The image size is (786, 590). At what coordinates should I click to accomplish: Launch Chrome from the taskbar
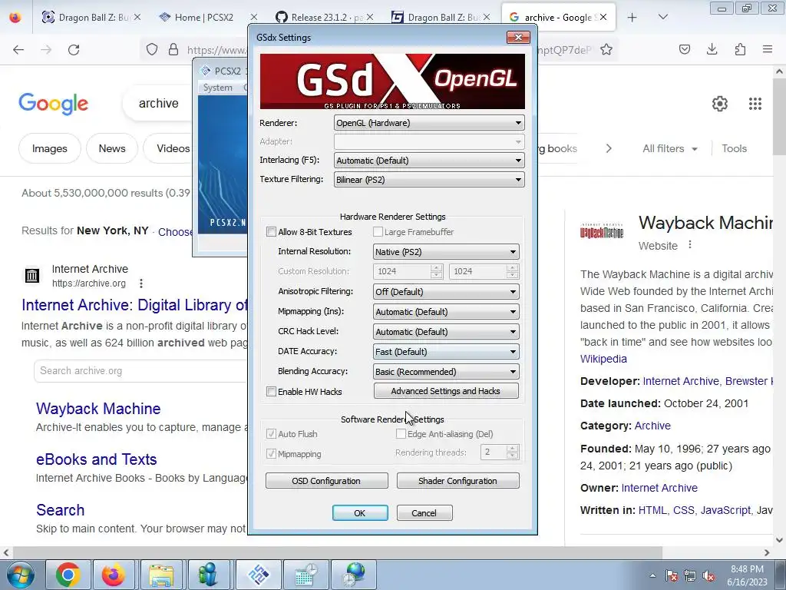point(68,575)
